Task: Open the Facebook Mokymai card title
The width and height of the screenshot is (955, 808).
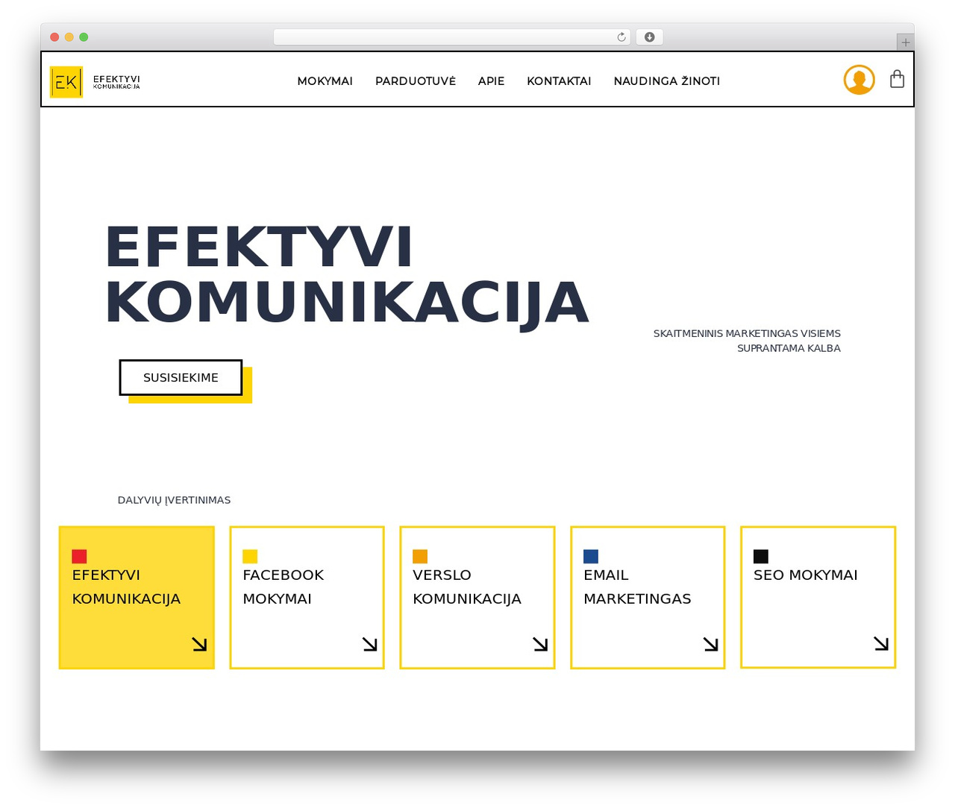Action: [283, 587]
